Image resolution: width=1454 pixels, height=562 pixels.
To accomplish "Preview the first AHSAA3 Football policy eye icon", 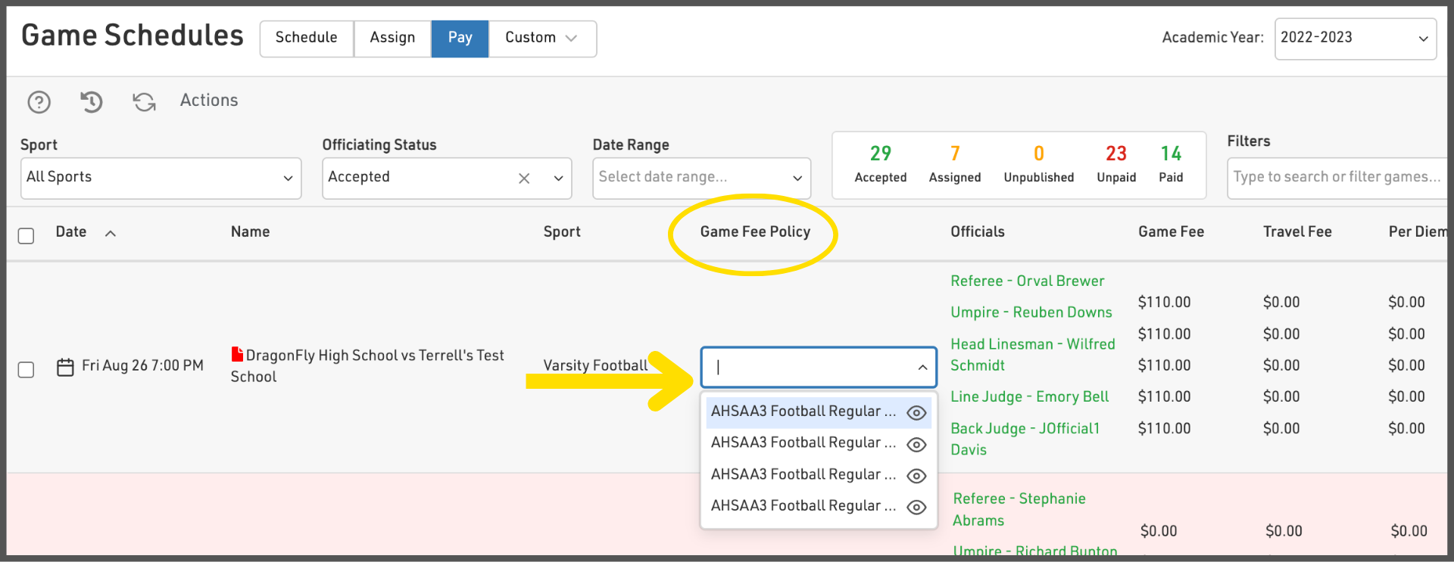I will [x=916, y=412].
